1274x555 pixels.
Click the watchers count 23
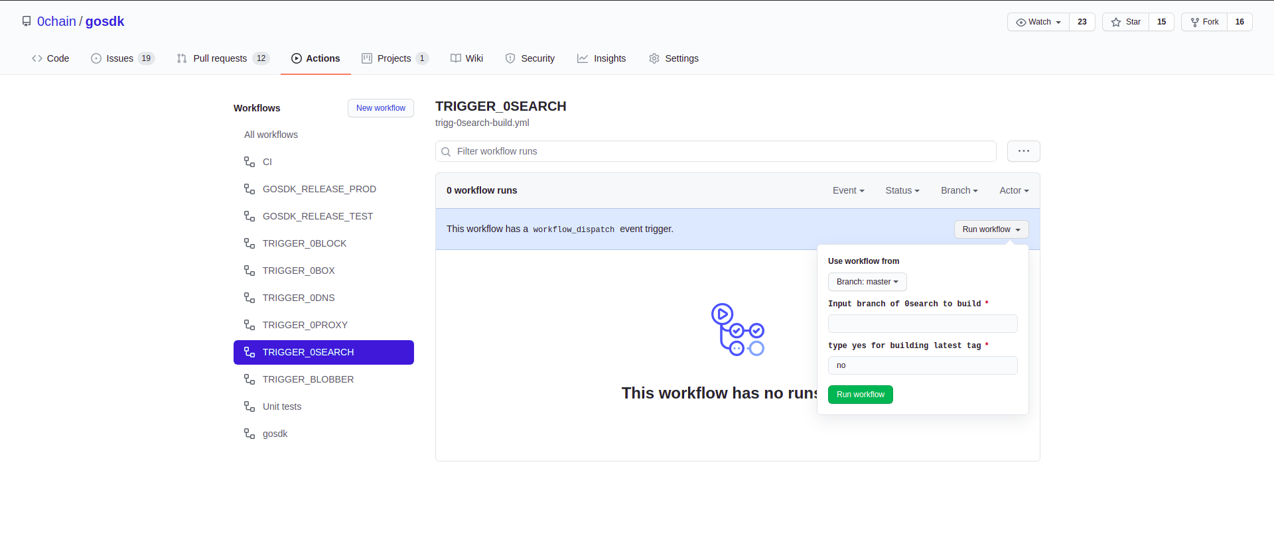point(1082,22)
